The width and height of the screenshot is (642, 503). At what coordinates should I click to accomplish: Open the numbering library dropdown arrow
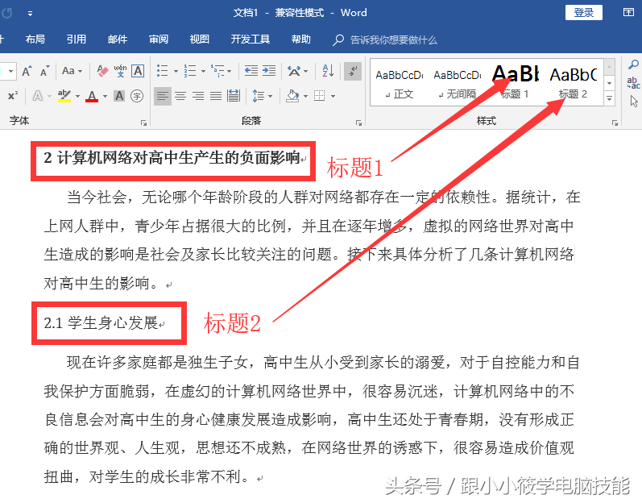(203, 71)
